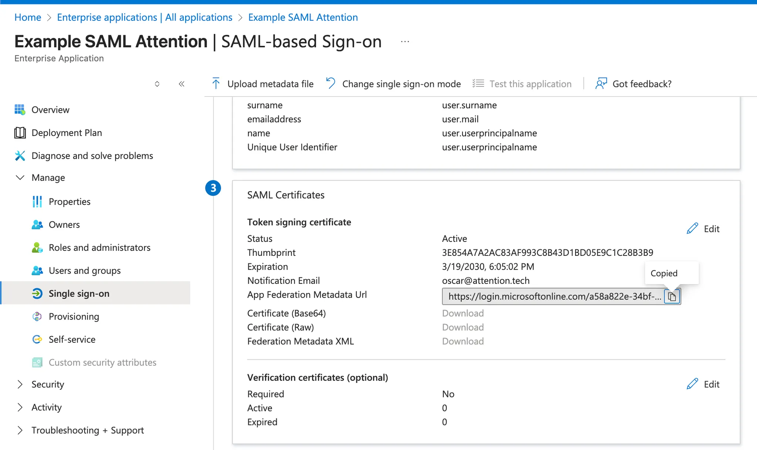Click the Change single sign-on mode icon
Viewport: 757px width, 450px height.
pyautogui.click(x=331, y=84)
